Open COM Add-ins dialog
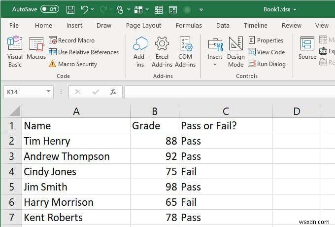The width and height of the screenshot is (335, 227). tap(185, 51)
